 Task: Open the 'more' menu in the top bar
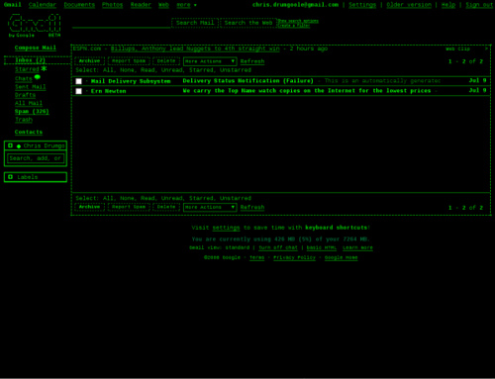186,5
